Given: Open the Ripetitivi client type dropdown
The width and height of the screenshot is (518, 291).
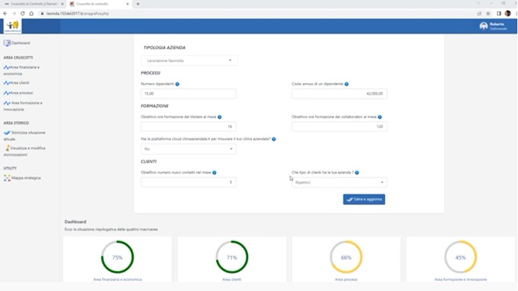Looking at the screenshot, I should tap(339, 182).
